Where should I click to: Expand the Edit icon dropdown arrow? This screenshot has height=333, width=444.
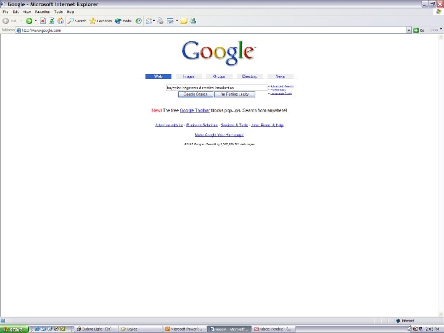pos(177,21)
